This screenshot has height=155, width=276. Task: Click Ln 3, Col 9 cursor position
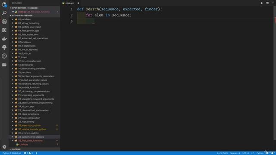[x=223, y=153]
